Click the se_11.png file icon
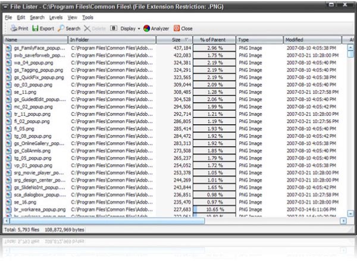Image resolution: width=357 pixels, height=261 pixels. coord(8,92)
